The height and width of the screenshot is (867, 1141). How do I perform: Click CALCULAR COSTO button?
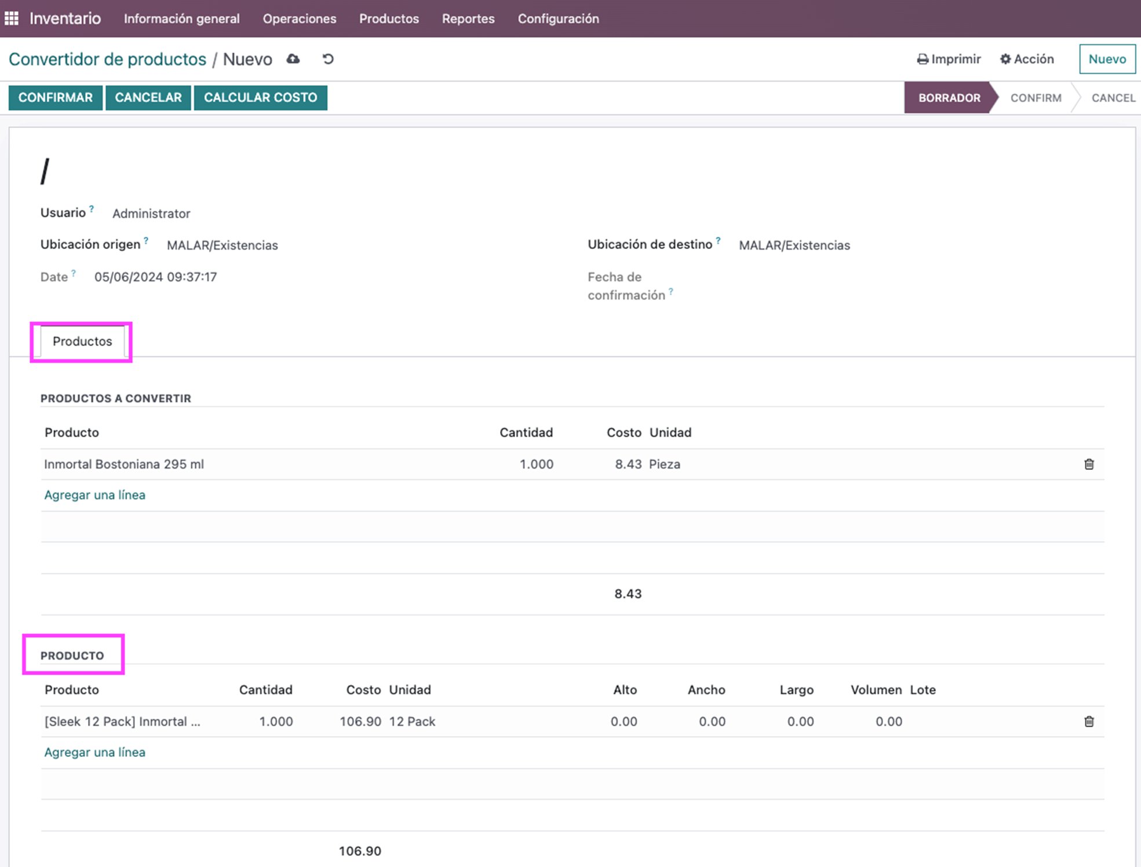coord(260,97)
